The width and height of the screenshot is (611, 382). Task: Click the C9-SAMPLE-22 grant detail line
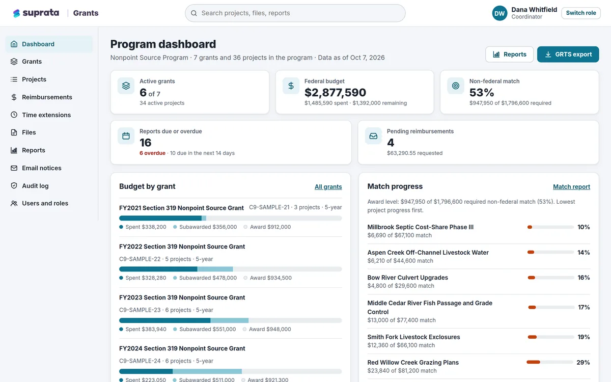click(166, 259)
